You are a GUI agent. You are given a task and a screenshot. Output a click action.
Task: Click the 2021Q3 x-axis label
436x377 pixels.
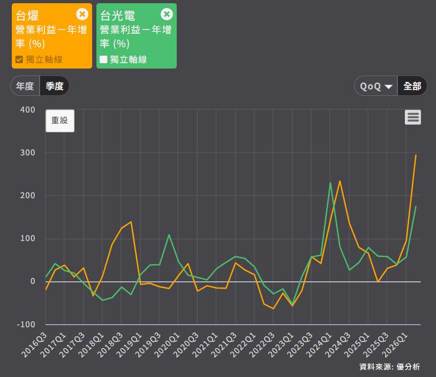224,344
